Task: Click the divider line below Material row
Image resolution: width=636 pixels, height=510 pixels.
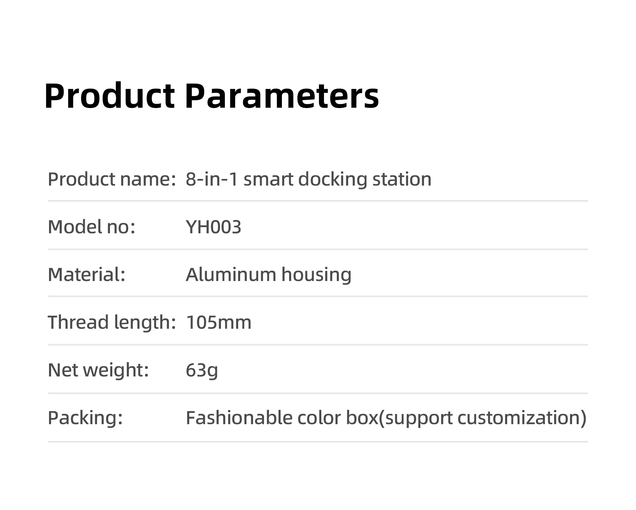Action: (x=318, y=296)
